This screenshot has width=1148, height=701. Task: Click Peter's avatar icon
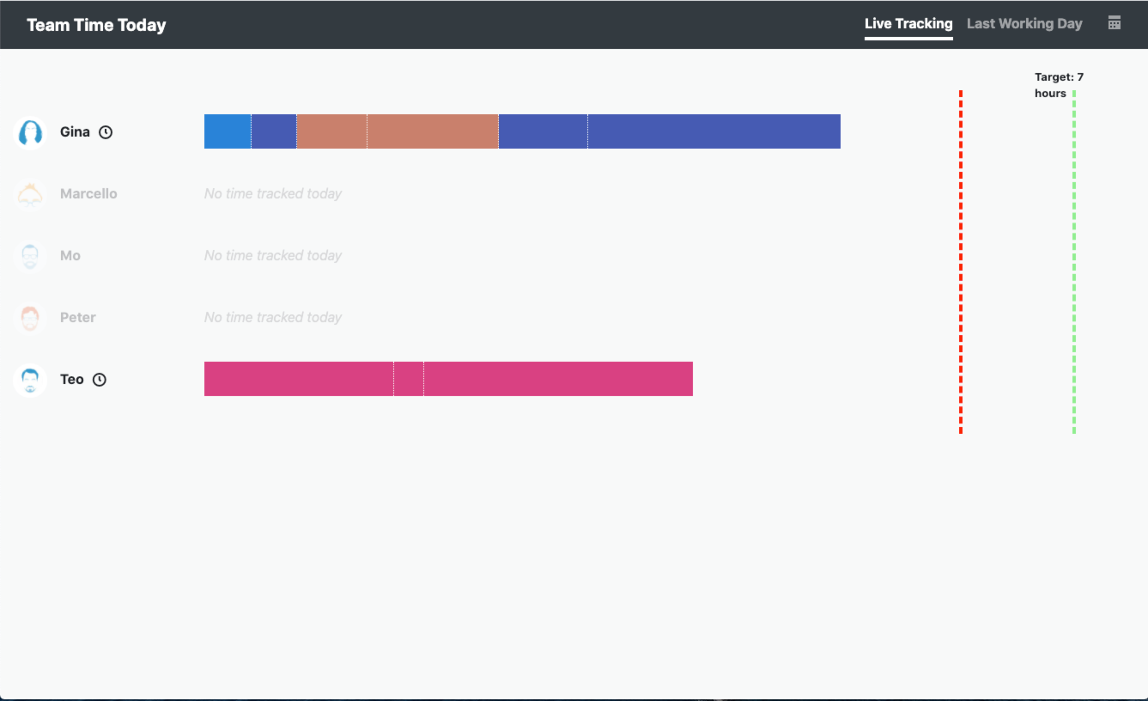(30, 318)
